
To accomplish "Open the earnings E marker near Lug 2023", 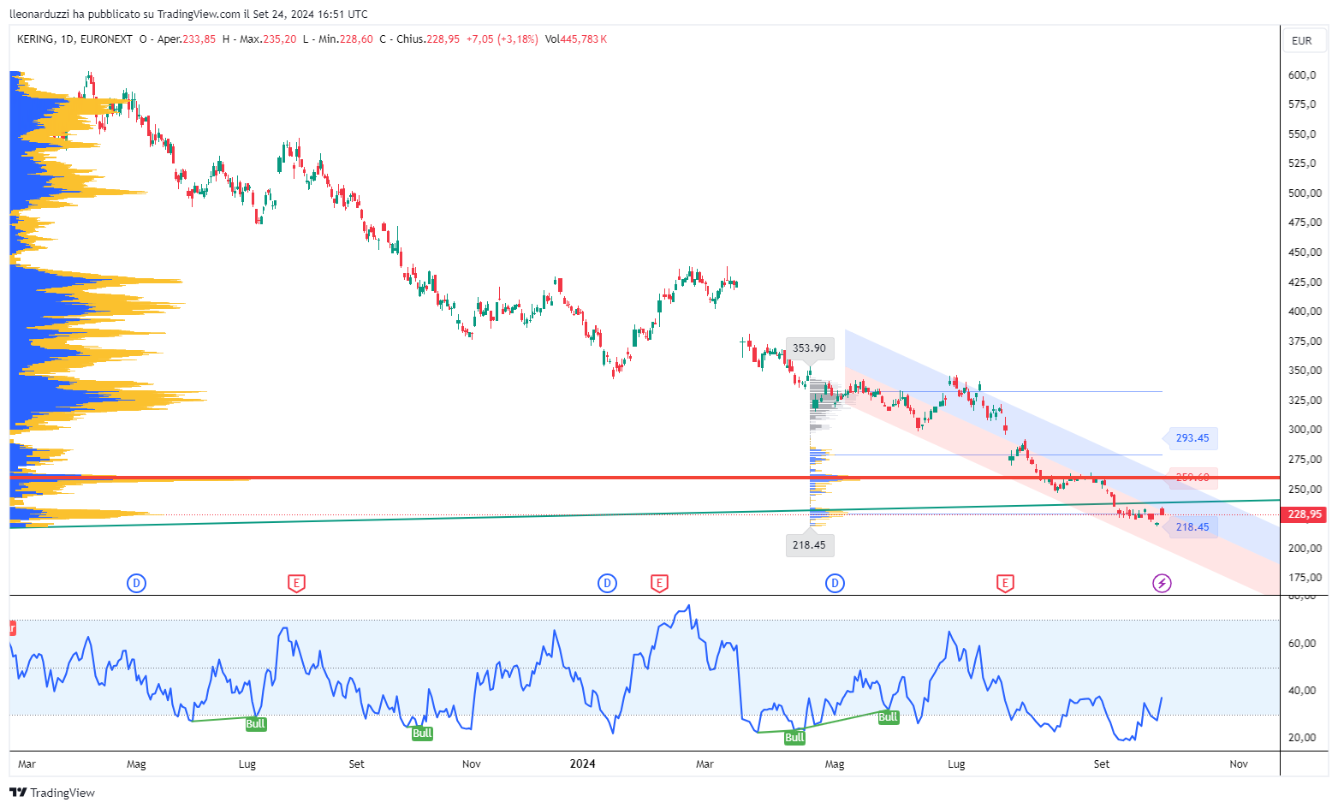I will point(296,584).
